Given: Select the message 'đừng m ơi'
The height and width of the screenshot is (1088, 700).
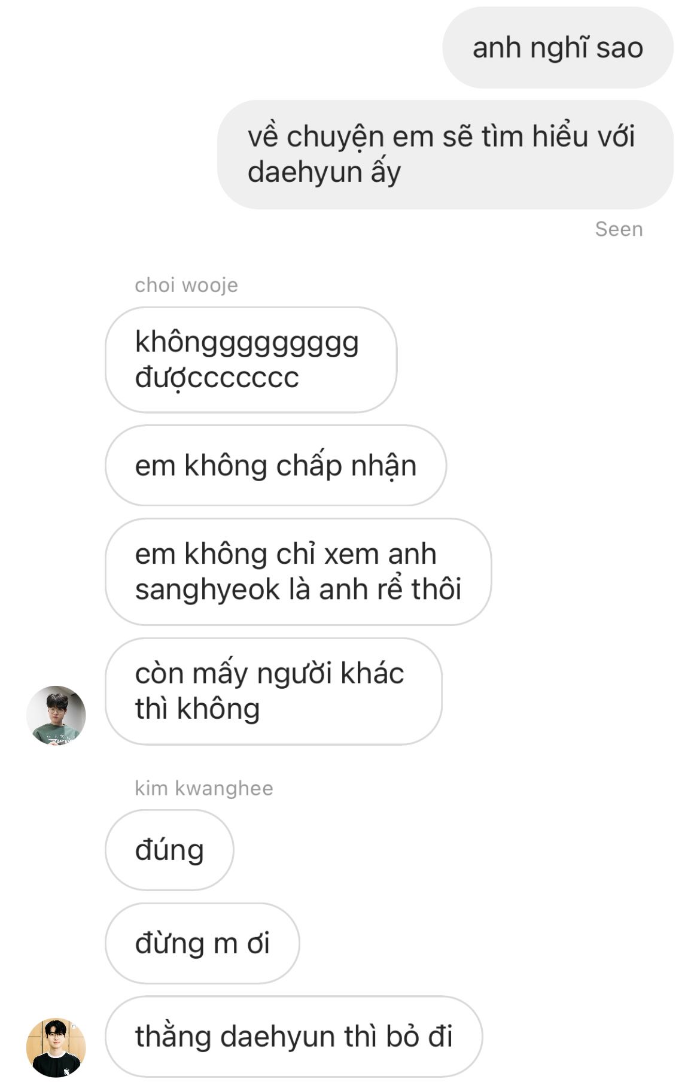Looking at the screenshot, I should (202, 943).
